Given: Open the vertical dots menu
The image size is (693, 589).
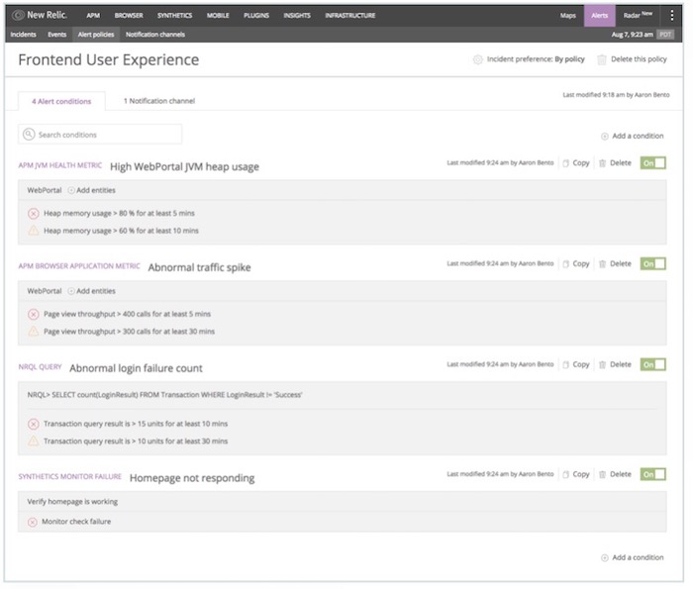Looking at the screenshot, I should point(672,16).
